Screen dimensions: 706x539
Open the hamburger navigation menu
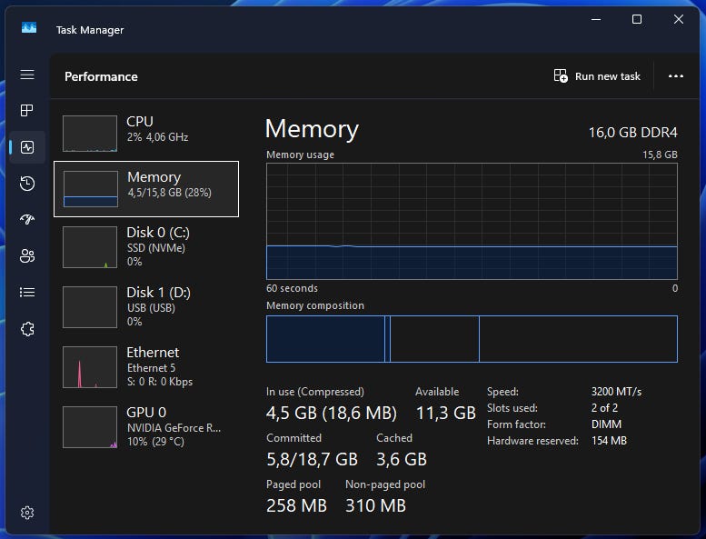[x=27, y=75]
